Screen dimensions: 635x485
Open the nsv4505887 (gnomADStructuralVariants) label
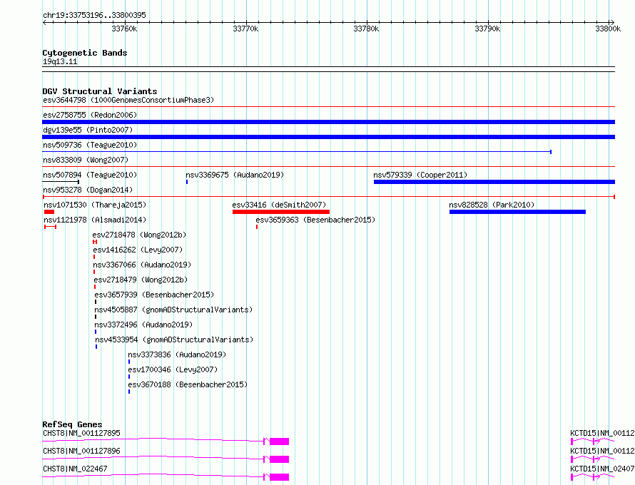(173, 310)
